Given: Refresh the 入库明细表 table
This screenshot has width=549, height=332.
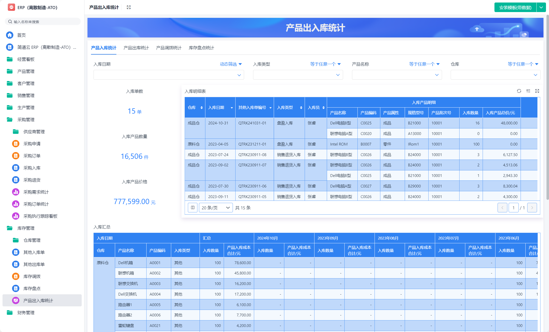Looking at the screenshot, I should (x=519, y=91).
